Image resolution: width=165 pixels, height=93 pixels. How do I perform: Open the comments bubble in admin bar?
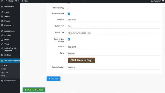click(16, 1)
